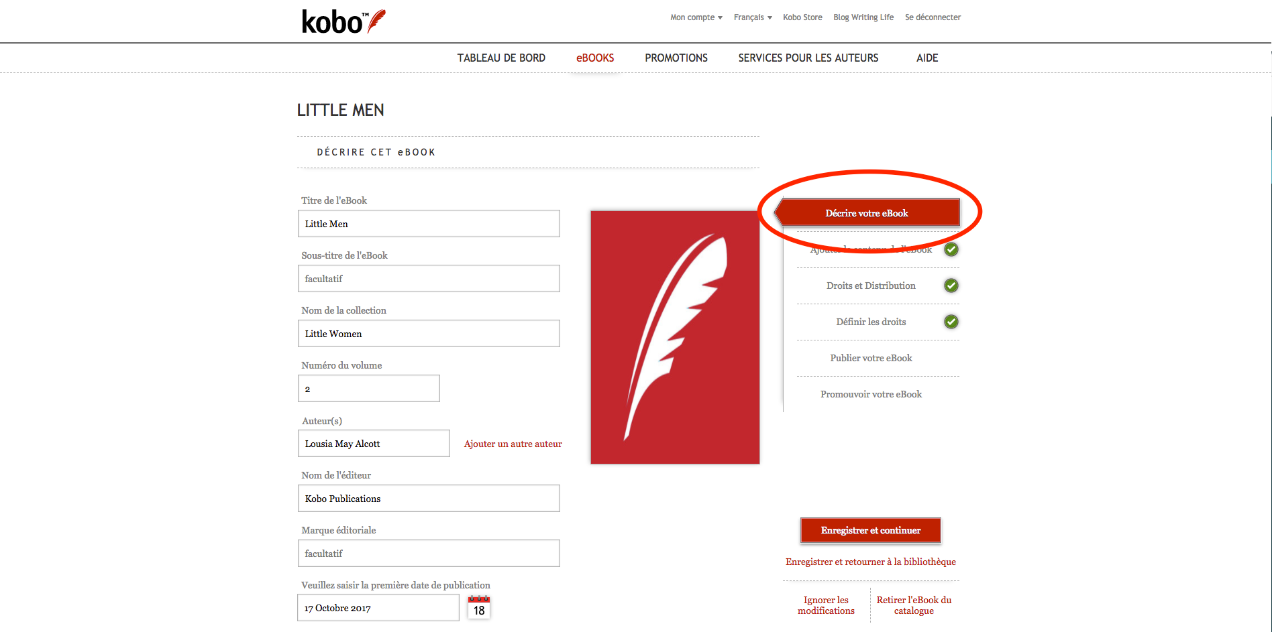Screen dimensions: 1272x632
Task: Open the eBOOKS tab
Action: (595, 58)
